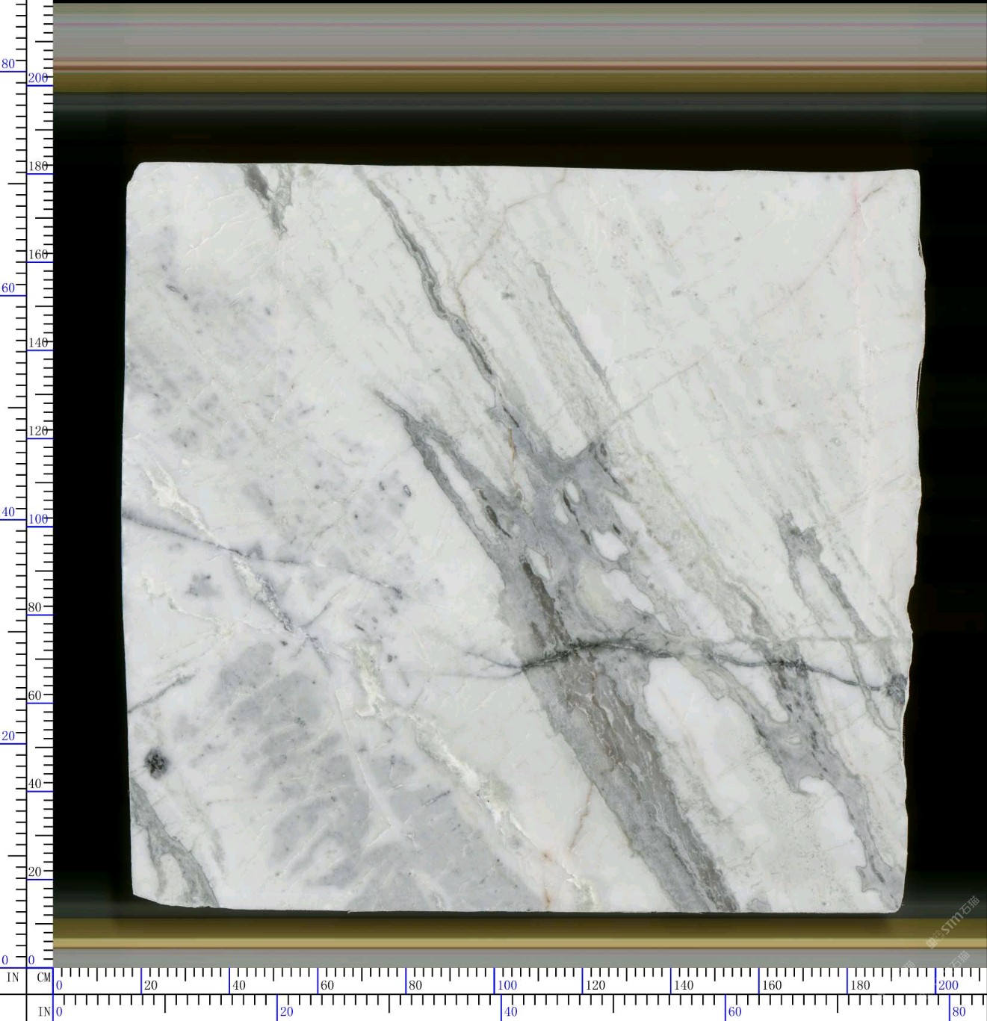Click the CM unit label in the corner
Image resolution: width=987 pixels, height=1021 pixels.
43,977
